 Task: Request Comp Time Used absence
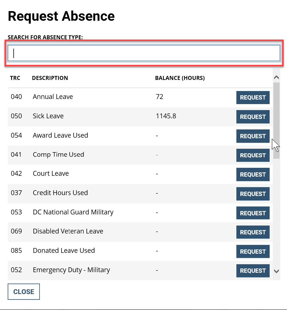(x=253, y=155)
